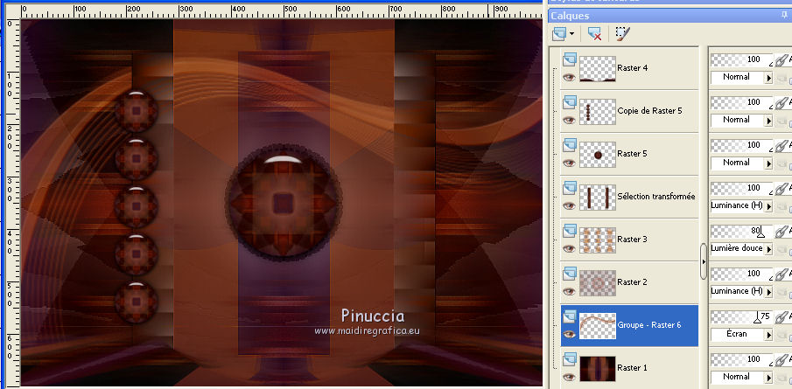Click the Delete Layer icon with red X
Viewport: 792px width, 389px height.
pos(594,34)
